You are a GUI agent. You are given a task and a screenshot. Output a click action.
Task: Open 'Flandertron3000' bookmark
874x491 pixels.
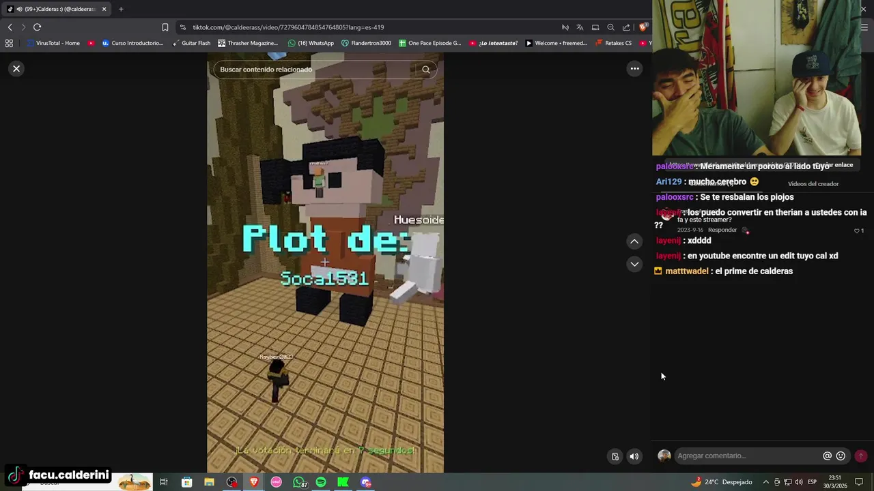[367, 43]
